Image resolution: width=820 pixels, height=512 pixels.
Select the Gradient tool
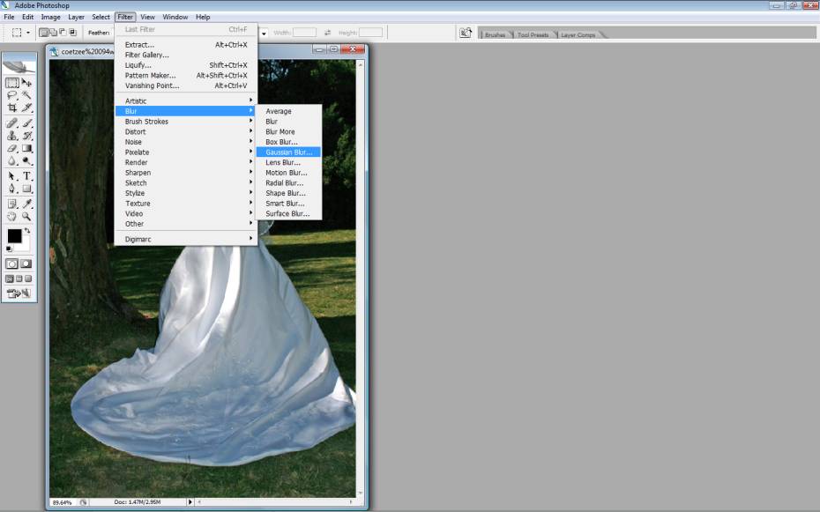pos(26,148)
